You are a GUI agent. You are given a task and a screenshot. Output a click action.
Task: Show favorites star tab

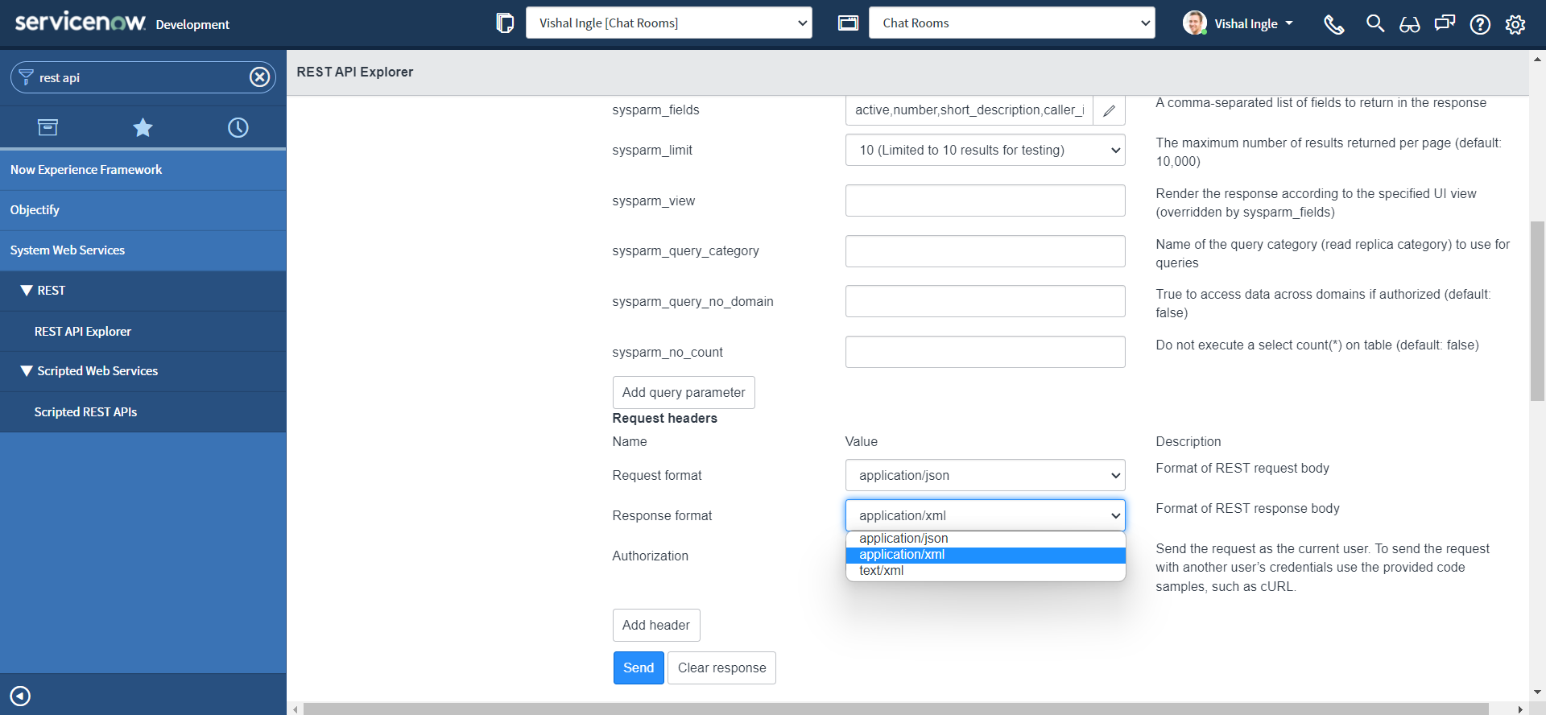143,127
